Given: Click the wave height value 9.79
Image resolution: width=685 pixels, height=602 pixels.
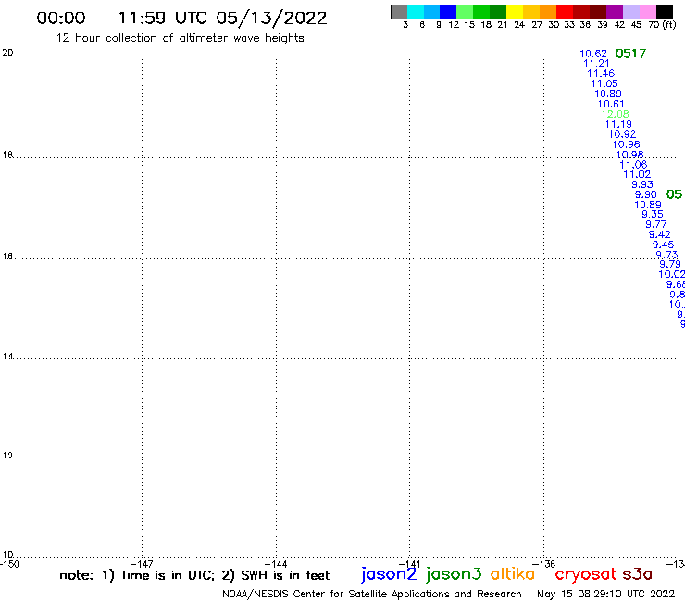Looking at the screenshot, I should (x=670, y=264).
